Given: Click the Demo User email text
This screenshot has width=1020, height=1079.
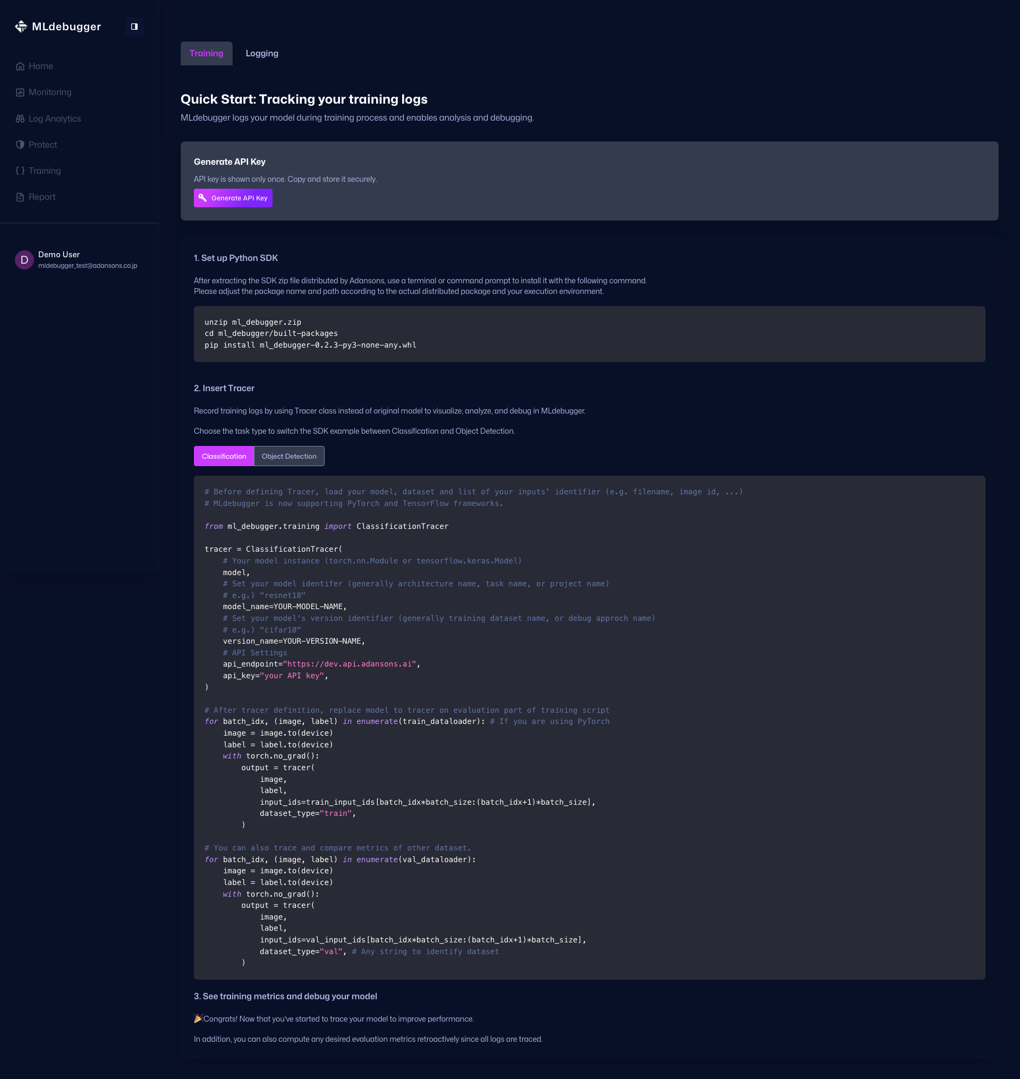Looking at the screenshot, I should point(88,266).
